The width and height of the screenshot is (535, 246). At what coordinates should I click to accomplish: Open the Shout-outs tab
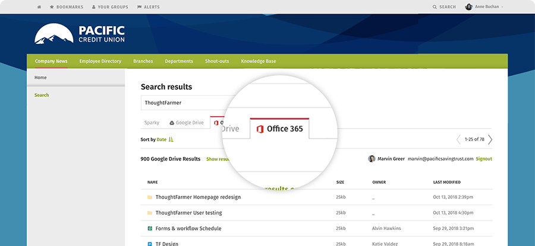tap(217, 61)
